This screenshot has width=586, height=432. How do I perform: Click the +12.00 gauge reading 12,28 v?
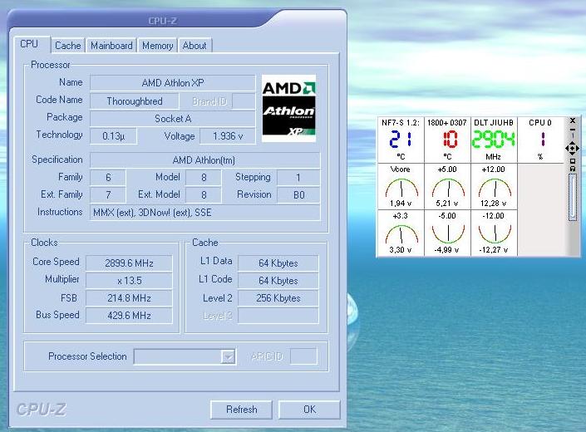tap(494, 186)
